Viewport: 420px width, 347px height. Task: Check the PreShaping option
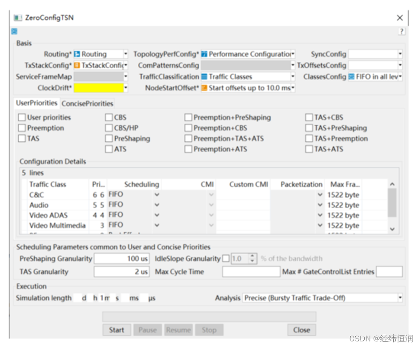click(x=109, y=139)
